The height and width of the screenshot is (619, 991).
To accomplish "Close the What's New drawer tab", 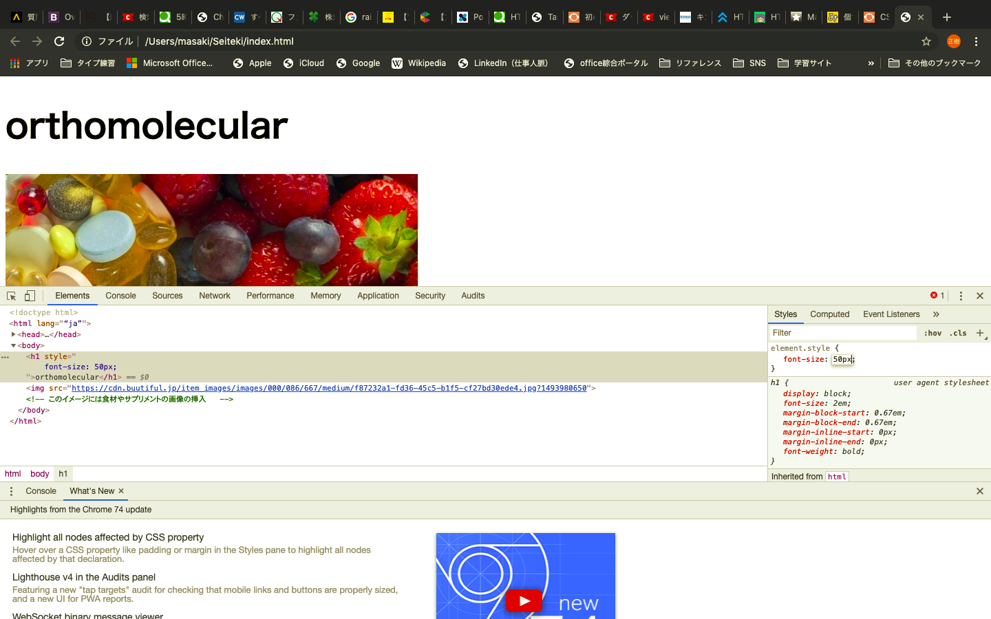I will (x=121, y=491).
